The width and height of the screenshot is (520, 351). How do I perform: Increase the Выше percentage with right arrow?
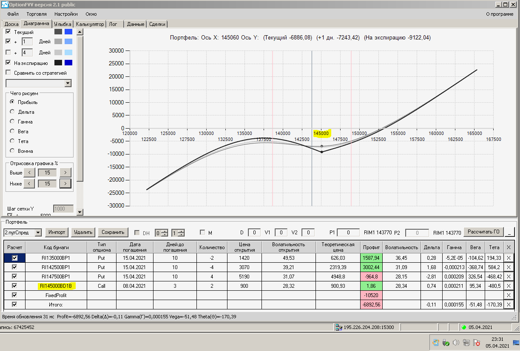[x=65, y=173]
